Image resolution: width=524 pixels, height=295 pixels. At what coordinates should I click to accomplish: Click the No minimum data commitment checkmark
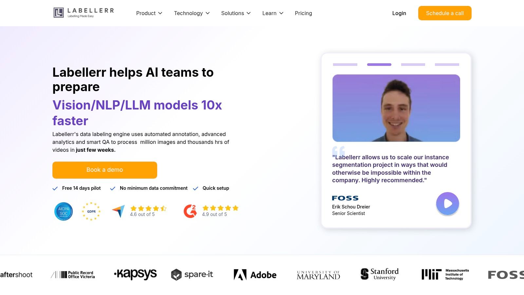click(x=113, y=188)
